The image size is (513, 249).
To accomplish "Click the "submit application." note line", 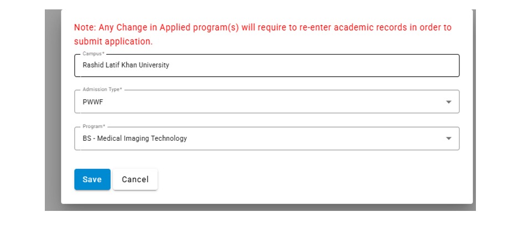I will tap(113, 42).
